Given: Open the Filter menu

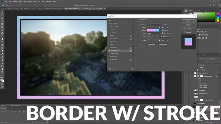Looking at the screenshot, I should pos(35,1).
